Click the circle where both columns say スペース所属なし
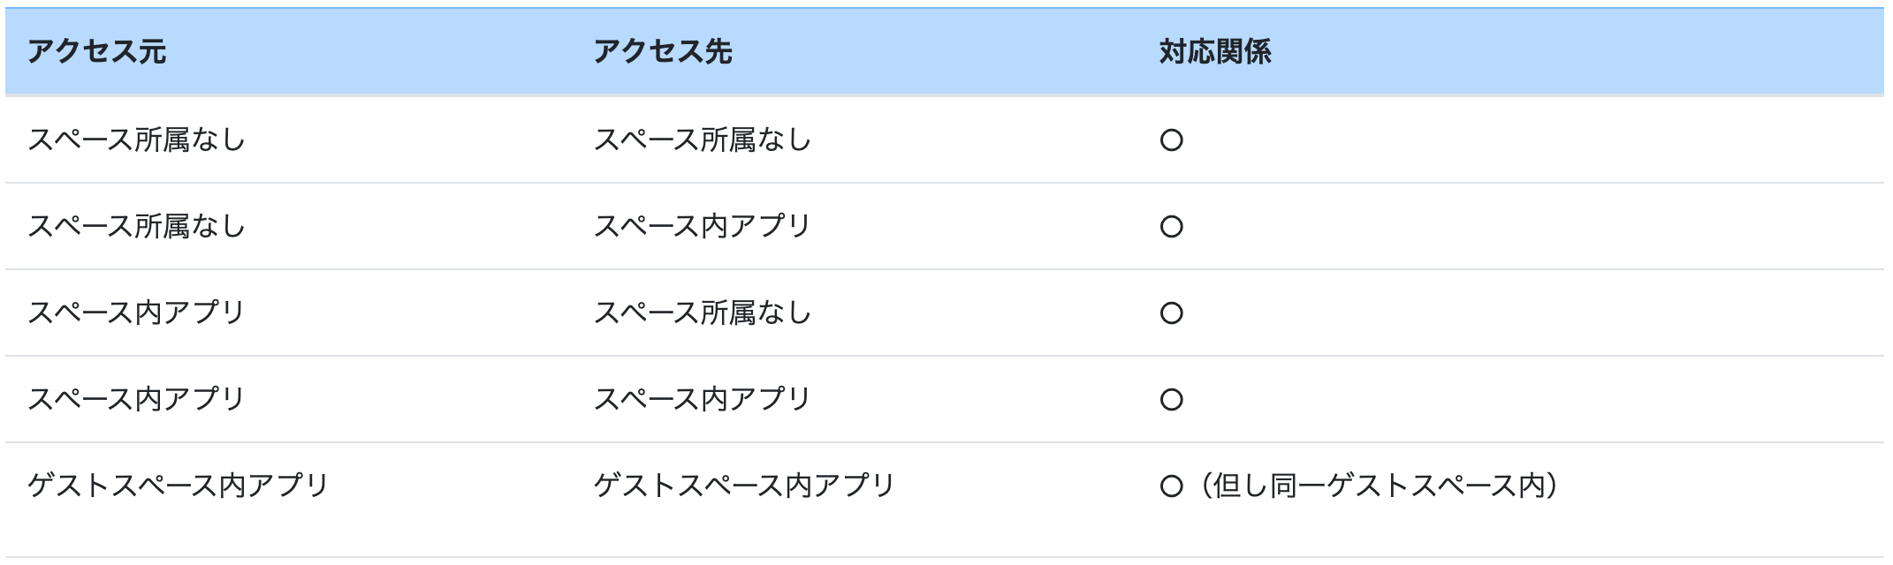1893x565 pixels. coord(1171,140)
